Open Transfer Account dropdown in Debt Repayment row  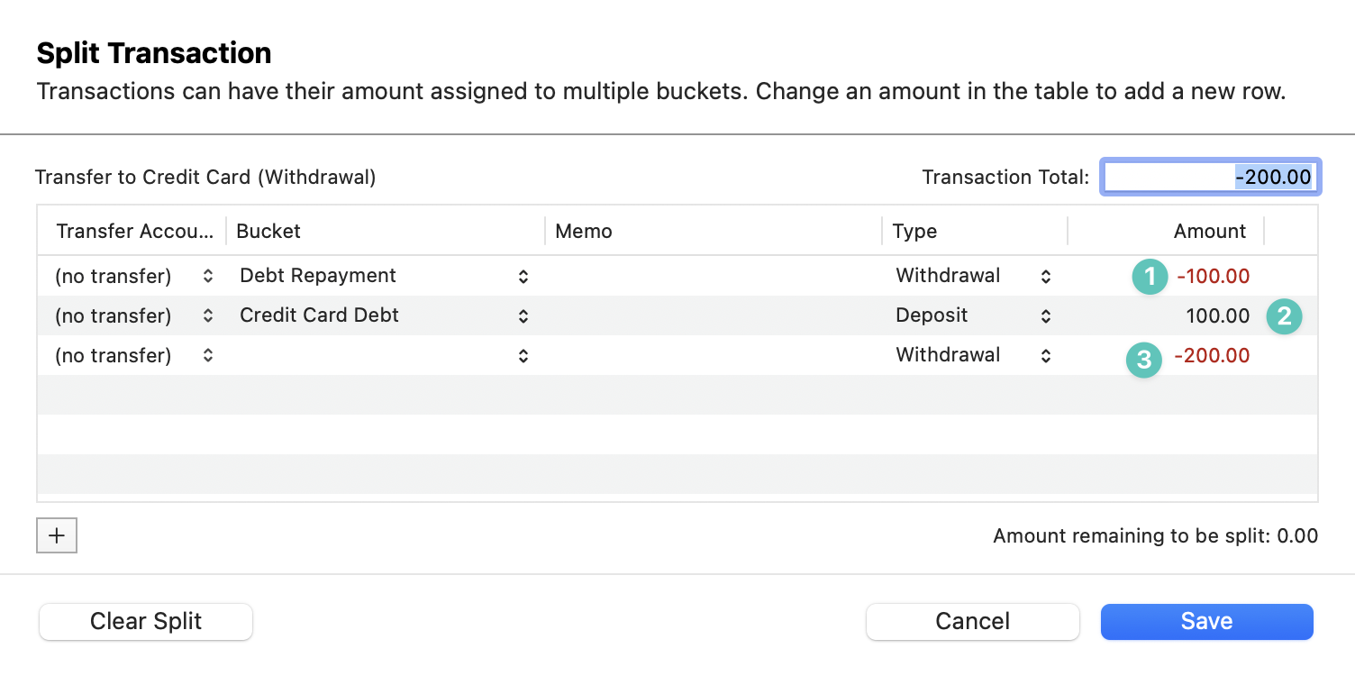[x=134, y=276]
